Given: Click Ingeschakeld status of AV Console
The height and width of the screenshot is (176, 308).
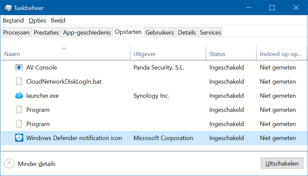Looking at the screenshot, I should (226, 68).
